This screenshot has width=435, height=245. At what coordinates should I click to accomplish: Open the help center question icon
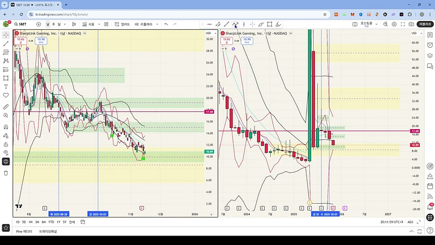[430, 230]
